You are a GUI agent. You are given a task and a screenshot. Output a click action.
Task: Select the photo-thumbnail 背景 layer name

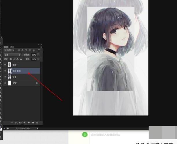[x=14, y=77]
